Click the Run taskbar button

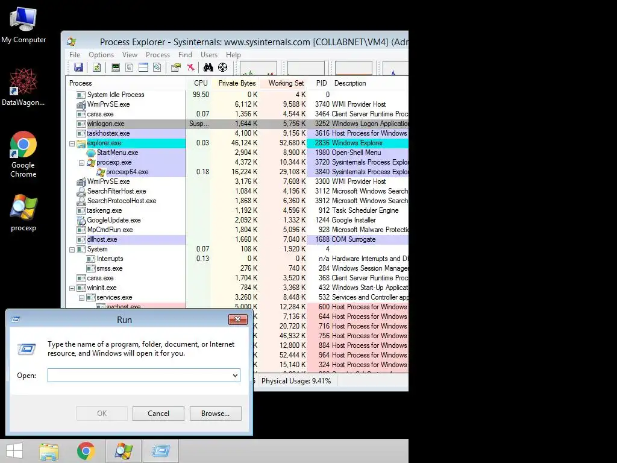160,451
